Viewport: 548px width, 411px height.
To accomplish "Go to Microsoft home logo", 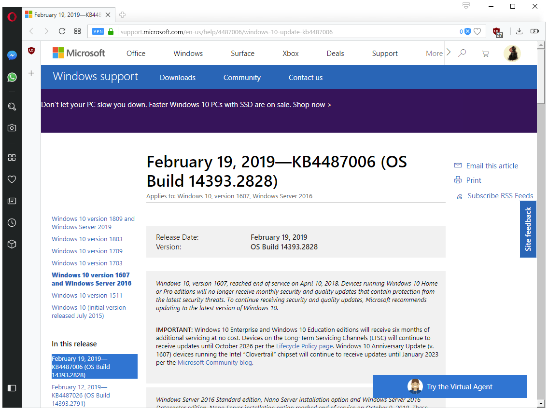I will [x=79, y=53].
